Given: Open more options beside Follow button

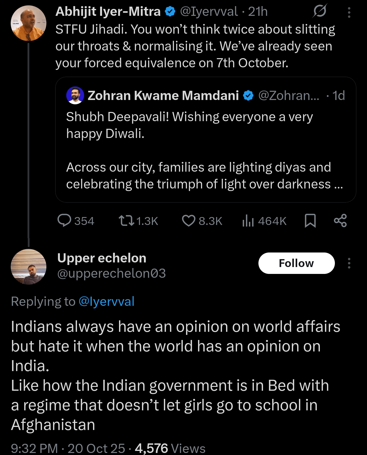Looking at the screenshot, I should click(349, 263).
